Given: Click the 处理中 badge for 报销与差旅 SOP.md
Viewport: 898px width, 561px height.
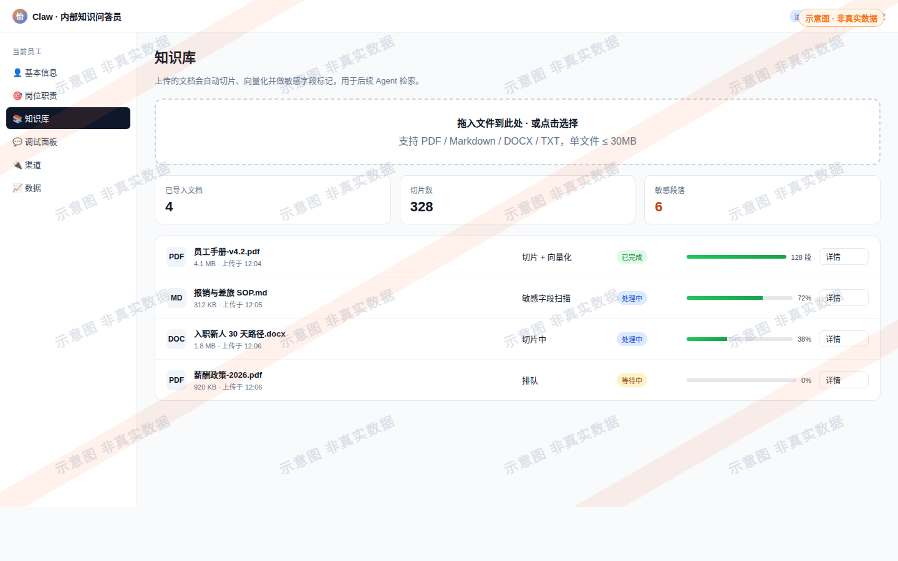Looking at the screenshot, I should [632, 298].
